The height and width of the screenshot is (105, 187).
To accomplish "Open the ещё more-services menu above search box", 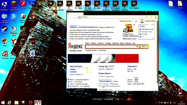I will [x=134, y=43].
